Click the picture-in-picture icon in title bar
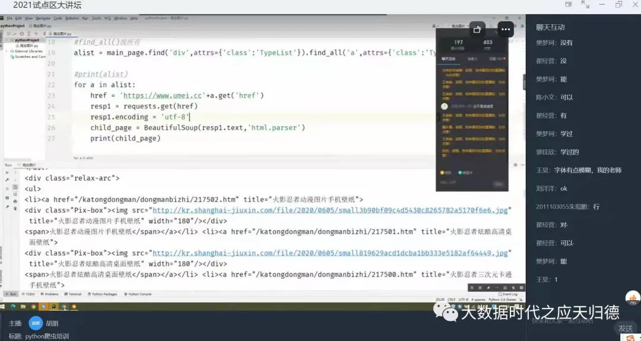Image resolution: width=641 pixels, height=341 pixels. click(x=568, y=5)
